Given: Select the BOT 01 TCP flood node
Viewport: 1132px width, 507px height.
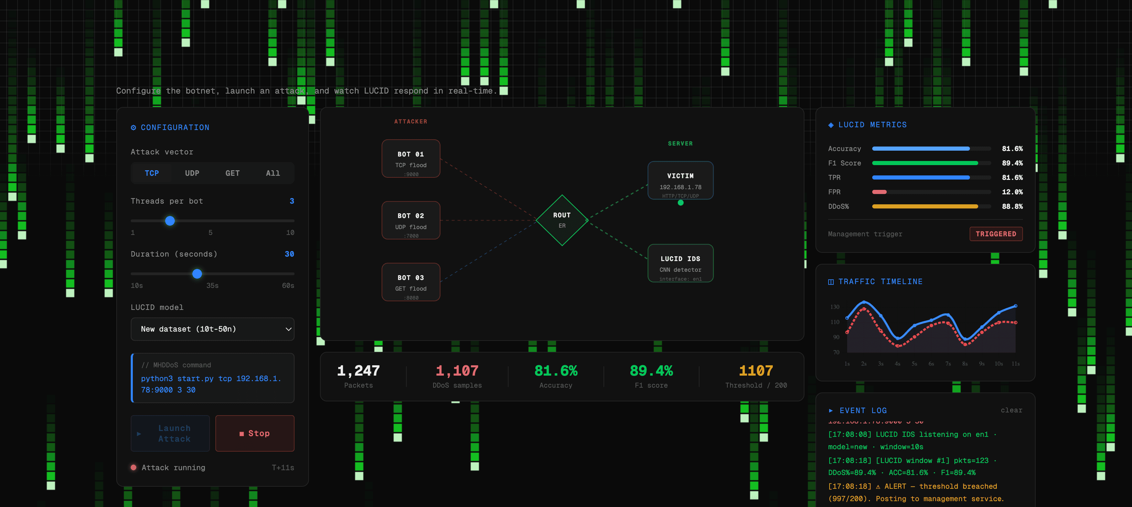Looking at the screenshot, I should click(411, 159).
